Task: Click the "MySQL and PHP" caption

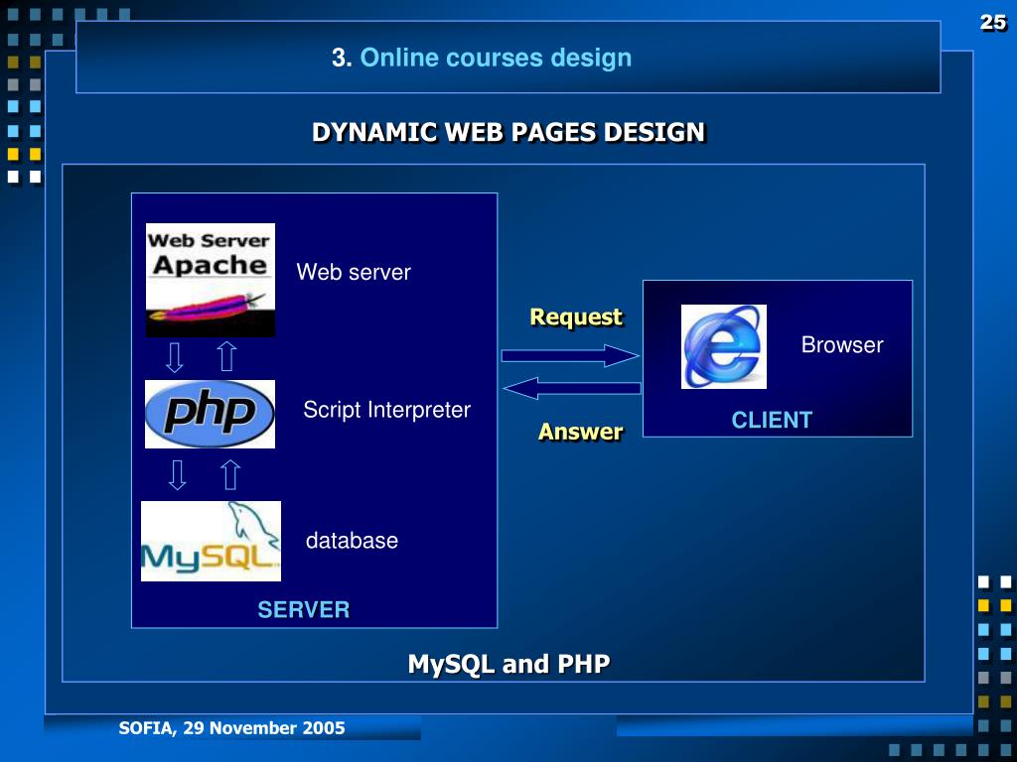Action: coord(508,664)
